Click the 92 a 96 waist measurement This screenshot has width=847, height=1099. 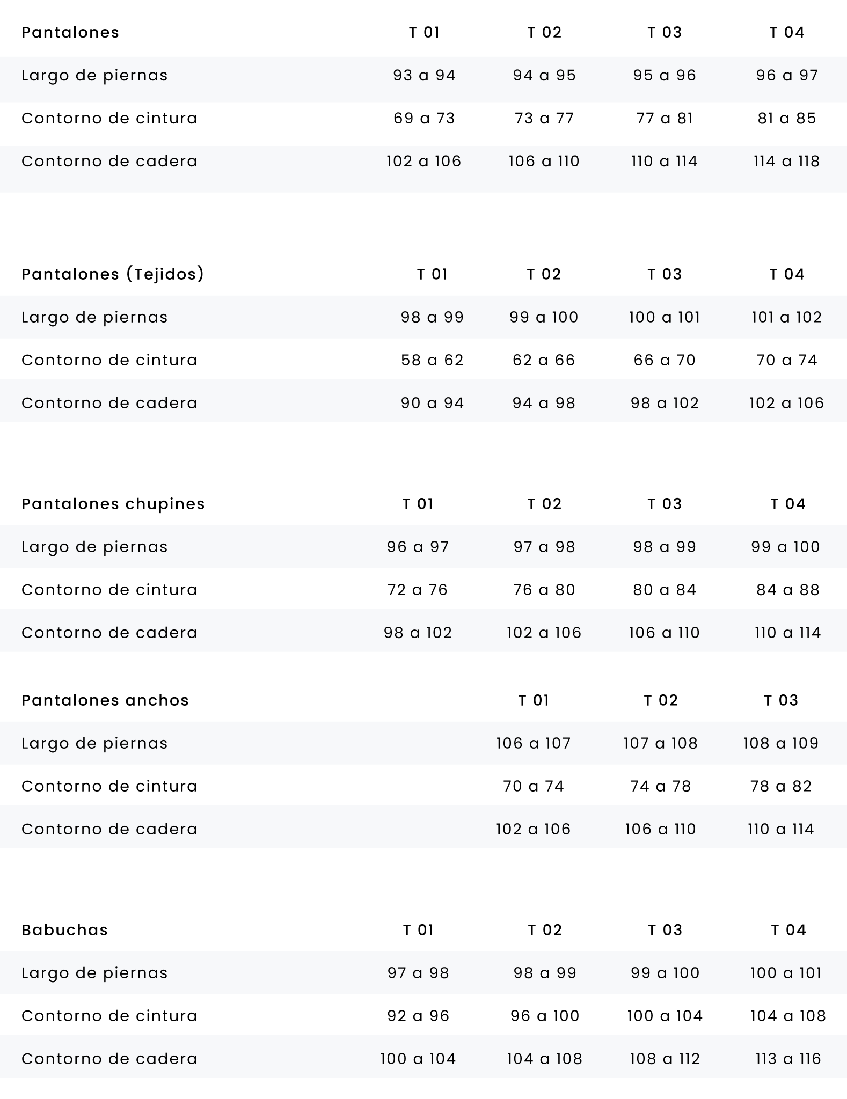[418, 1016]
